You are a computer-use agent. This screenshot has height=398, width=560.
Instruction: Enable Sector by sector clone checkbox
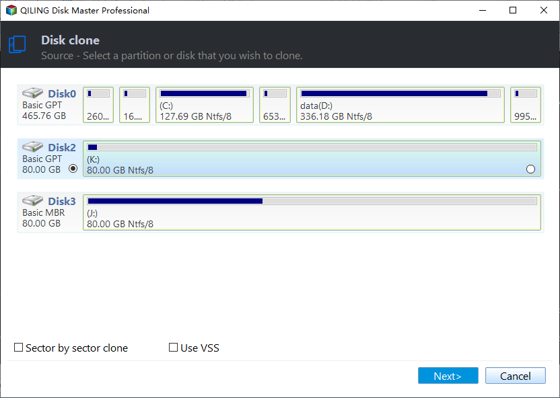point(18,348)
